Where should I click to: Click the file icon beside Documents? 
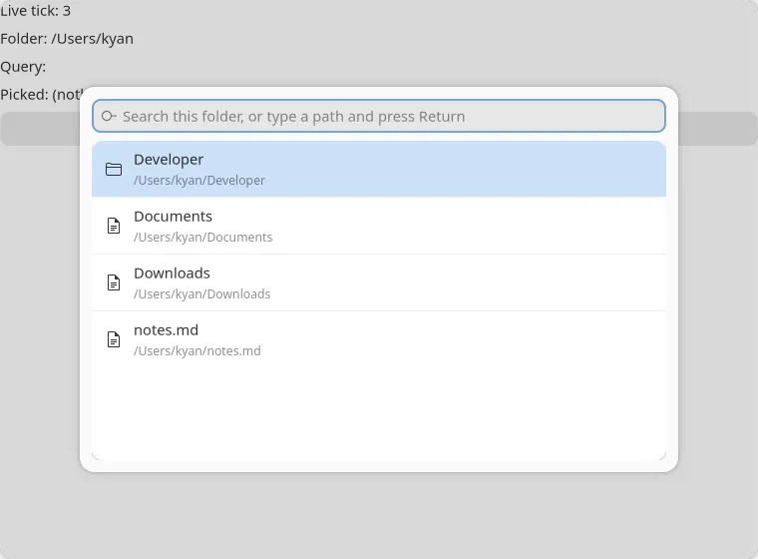point(114,226)
